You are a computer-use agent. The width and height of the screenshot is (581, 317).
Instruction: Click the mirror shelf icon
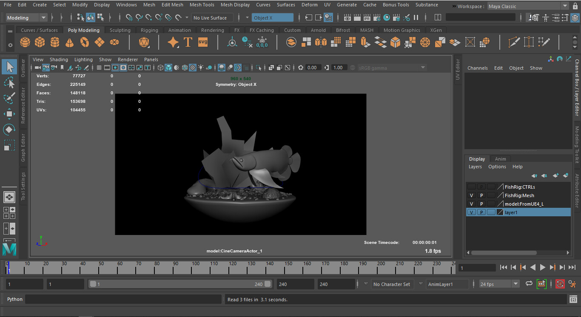[x=321, y=42]
